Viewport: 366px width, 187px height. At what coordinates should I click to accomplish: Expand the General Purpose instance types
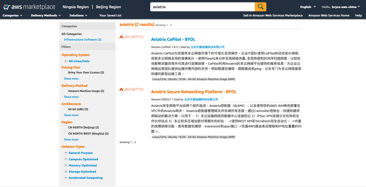coord(66,153)
